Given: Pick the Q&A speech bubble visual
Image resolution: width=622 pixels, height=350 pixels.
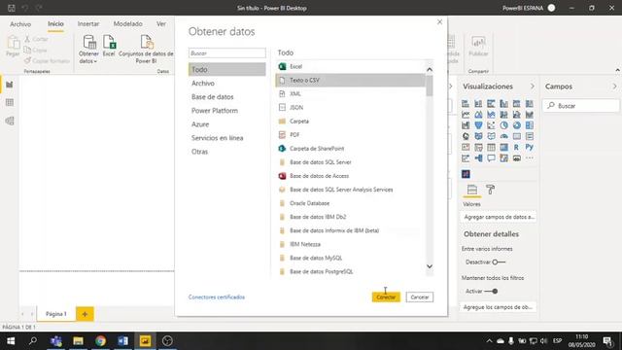Looking at the screenshot, I should [491, 158].
